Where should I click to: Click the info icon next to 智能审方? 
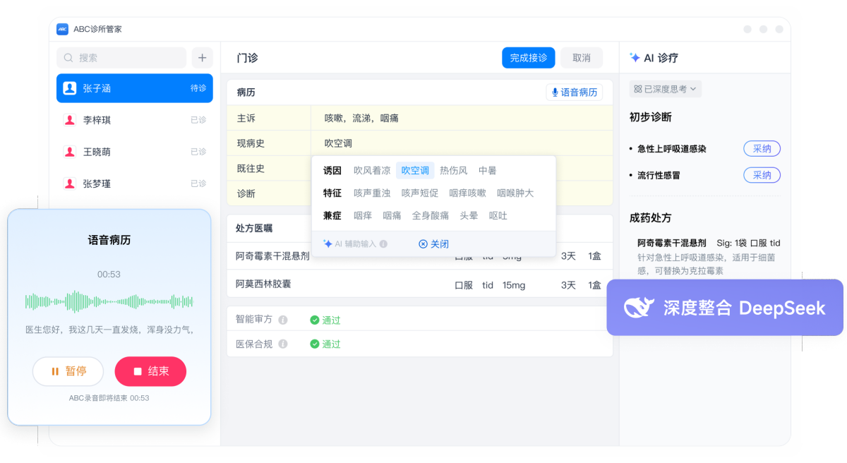283,320
